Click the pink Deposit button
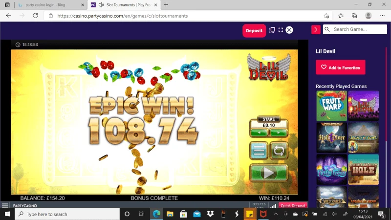 click(x=254, y=31)
